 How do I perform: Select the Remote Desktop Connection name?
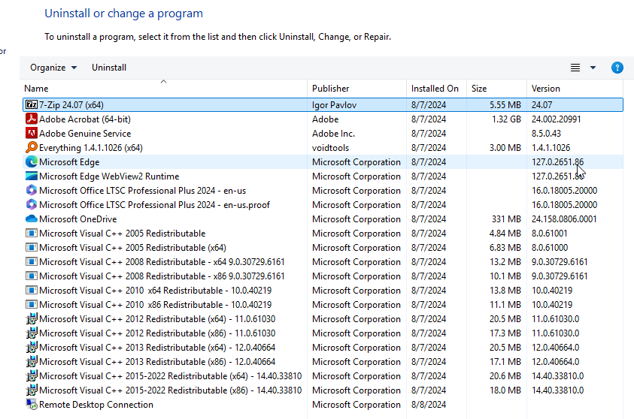(96, 405)
